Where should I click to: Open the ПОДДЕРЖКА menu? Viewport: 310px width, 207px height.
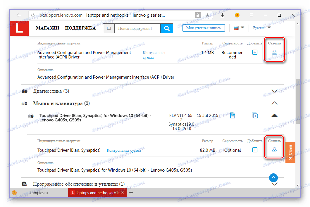click(x=80, y=28)
